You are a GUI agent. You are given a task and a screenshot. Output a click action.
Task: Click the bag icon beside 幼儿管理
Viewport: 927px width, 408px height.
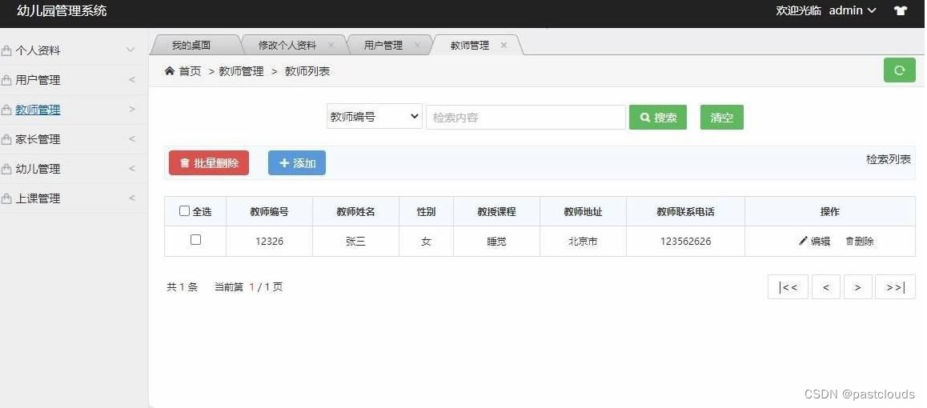(x=6, y=170)
